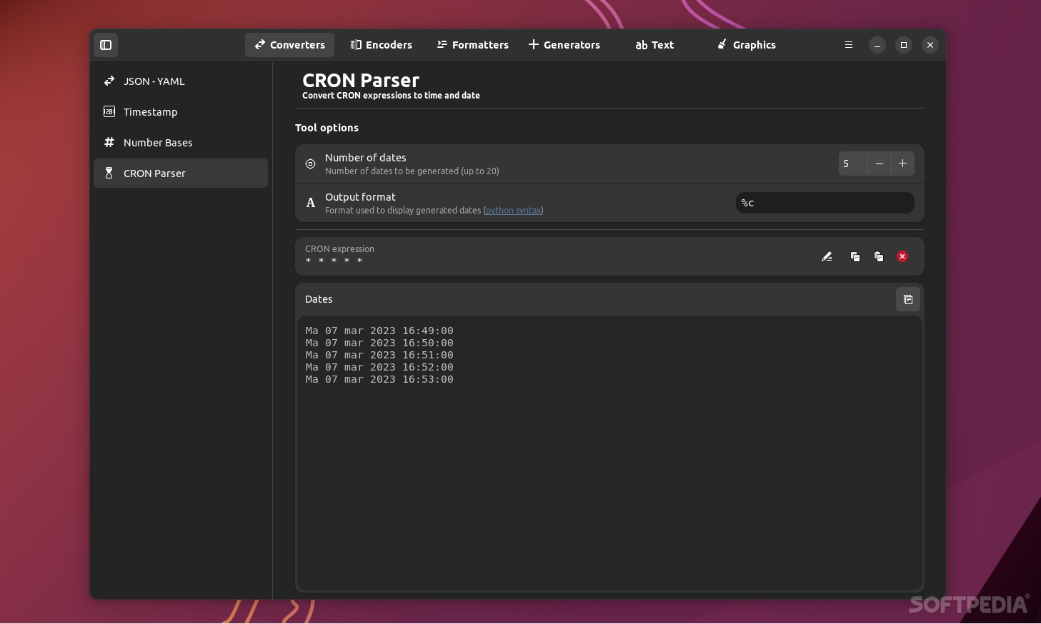The image size is (1041, 624).
Task: Copy the CRON expression to clipboard
Action: [x=855, y=256]
